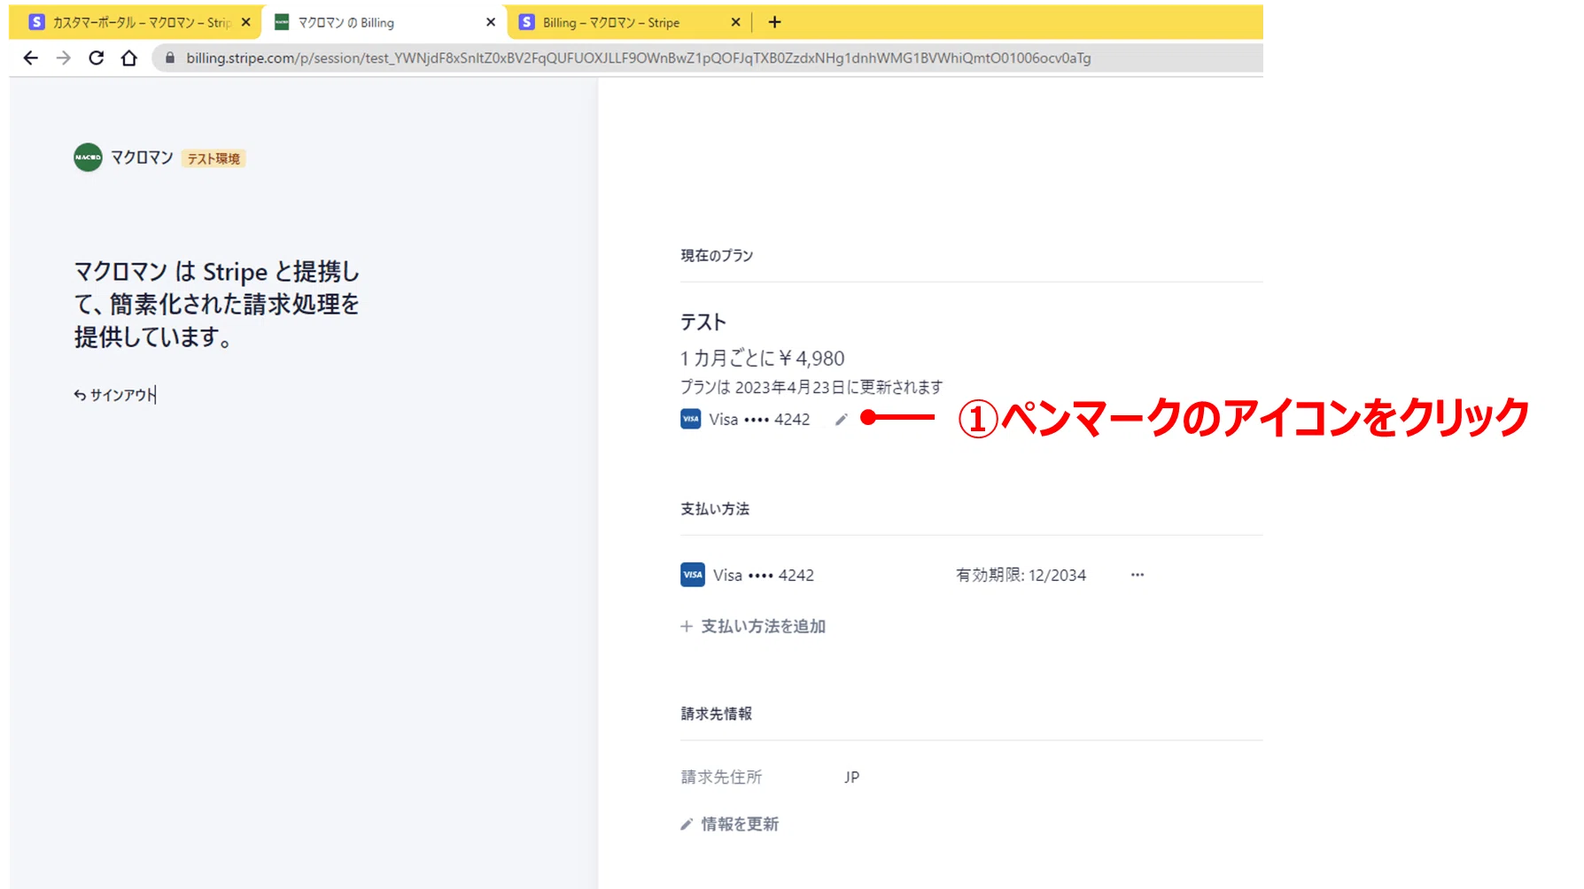Image resolution: width=1584 pixels, height=889 pixels.
Task: Close the マクロマン の Billing tab
Action: coord(491,22)
